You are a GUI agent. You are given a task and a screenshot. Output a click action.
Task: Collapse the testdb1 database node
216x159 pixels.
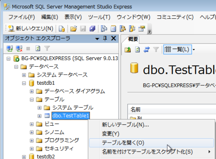point(24,83)
